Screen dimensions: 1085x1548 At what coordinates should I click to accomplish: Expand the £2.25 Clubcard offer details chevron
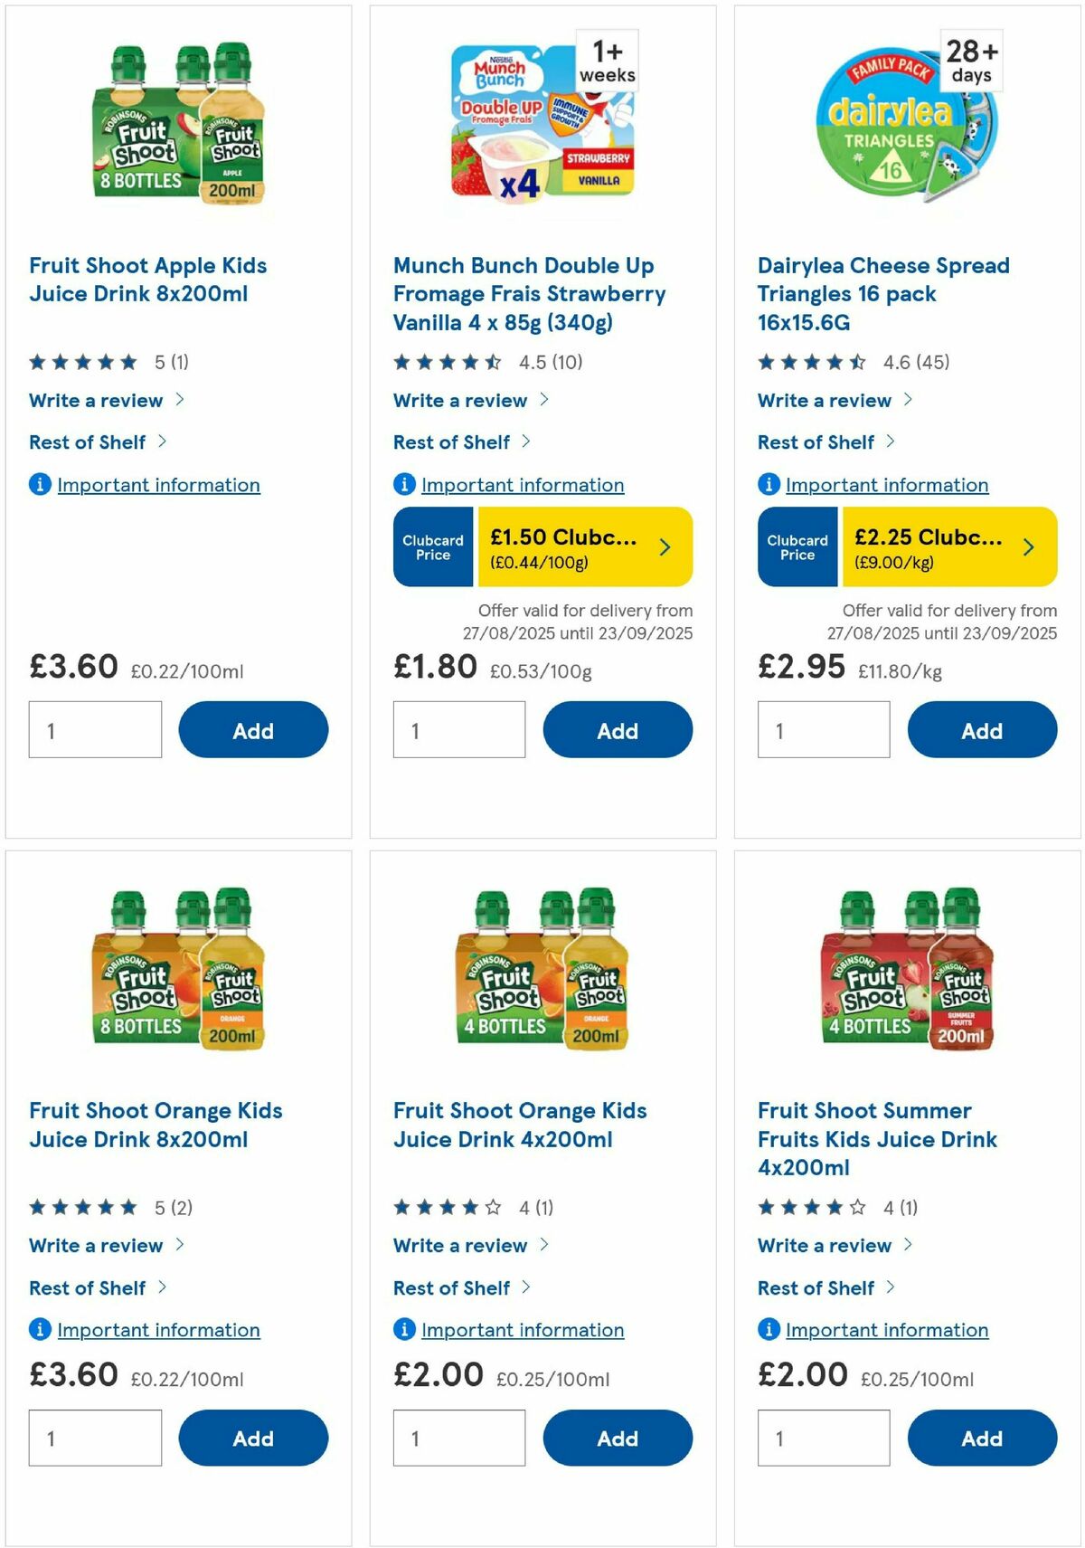(1029, 546)
